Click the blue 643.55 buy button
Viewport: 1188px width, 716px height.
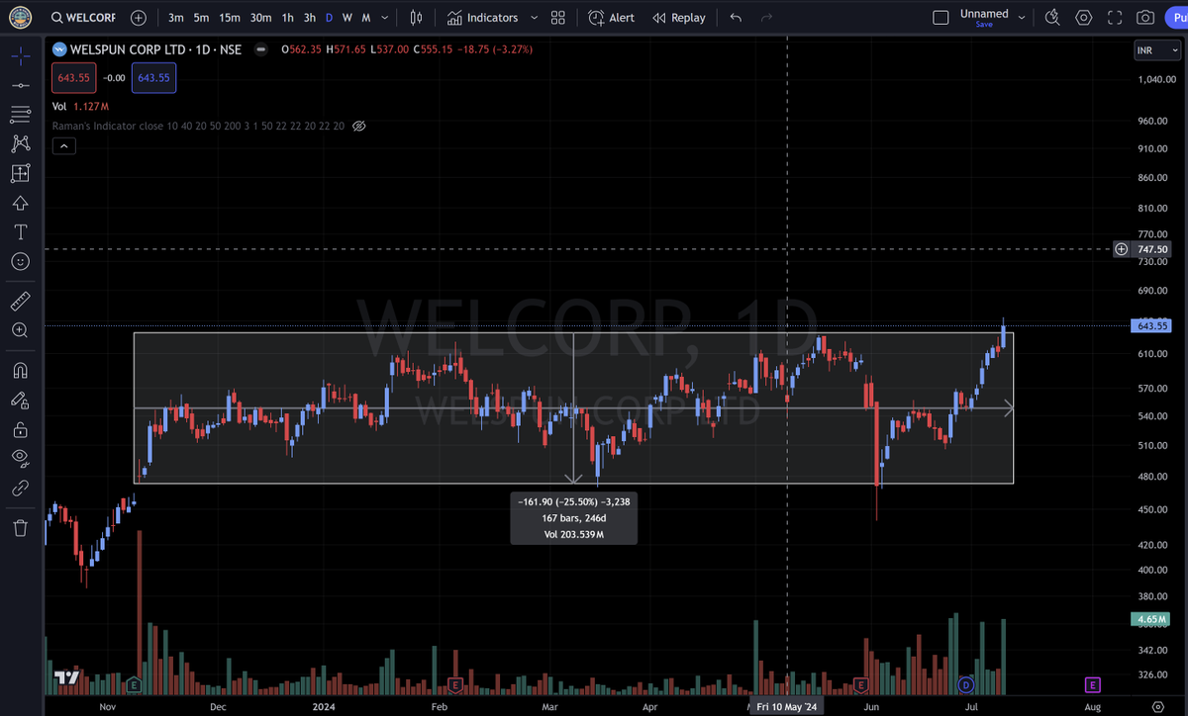(153, 77)
